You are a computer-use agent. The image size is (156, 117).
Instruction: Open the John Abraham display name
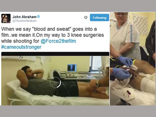[24, 17]
